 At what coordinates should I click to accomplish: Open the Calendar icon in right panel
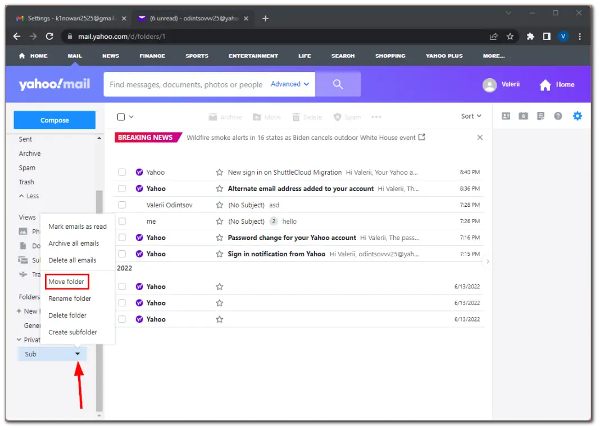pos(523,116)
